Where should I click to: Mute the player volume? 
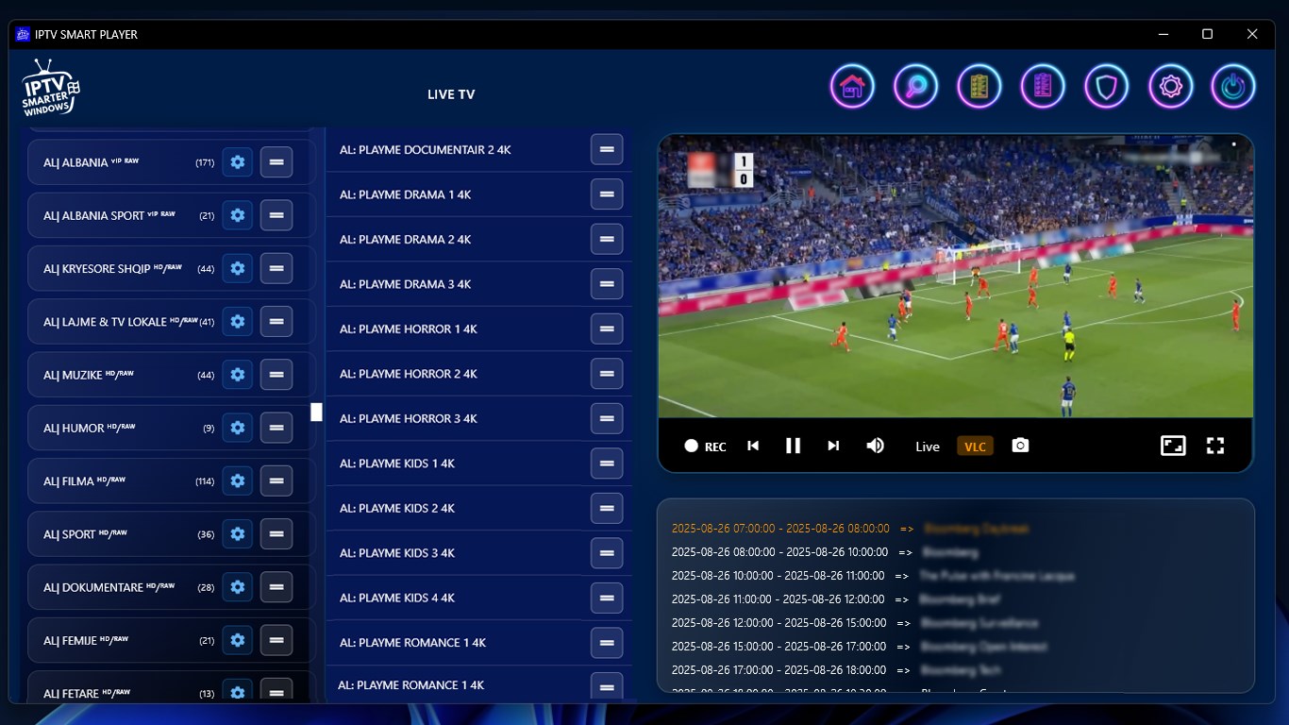point(875,445)
